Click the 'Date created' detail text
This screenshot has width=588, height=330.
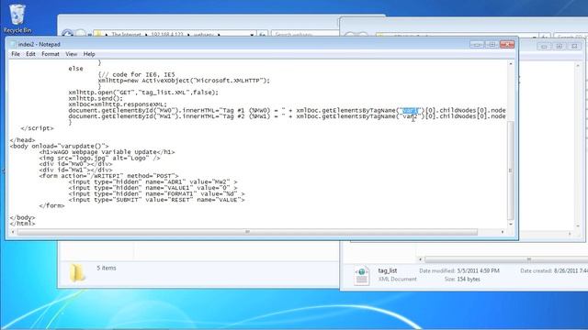pyautogui.click(x=554, y=270)
